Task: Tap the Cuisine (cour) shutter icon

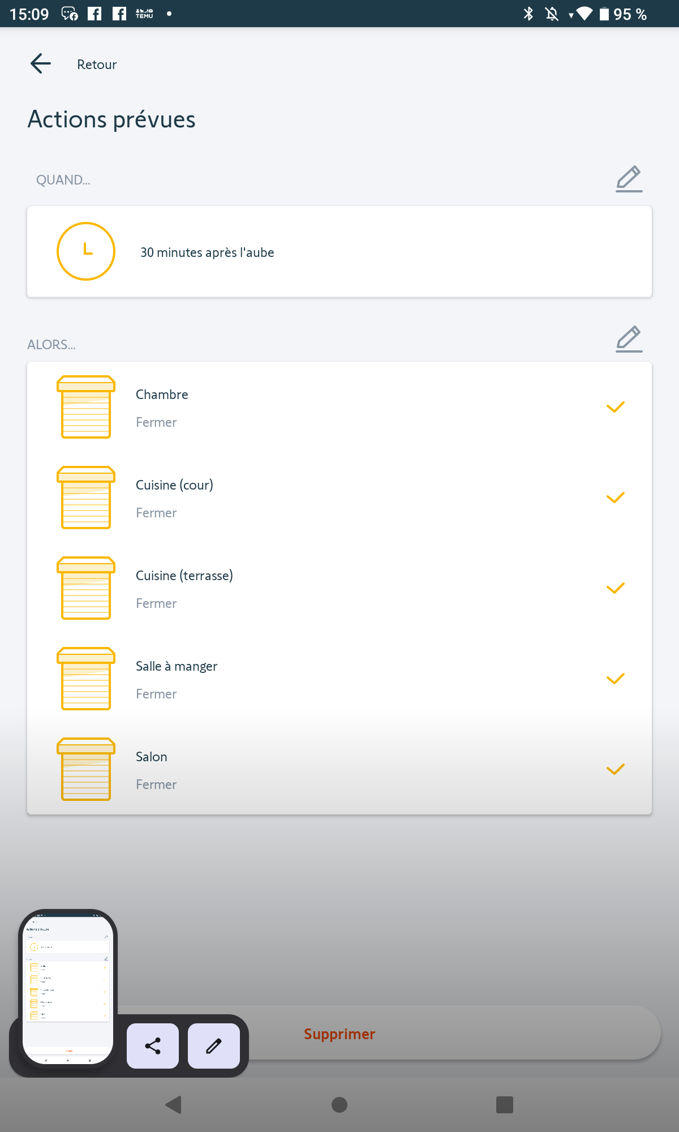Action: [x=86, y=498]
